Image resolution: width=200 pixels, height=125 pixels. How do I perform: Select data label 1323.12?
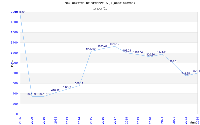114,44
